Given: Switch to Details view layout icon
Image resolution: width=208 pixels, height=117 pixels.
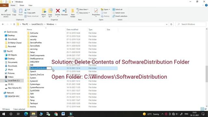Looking at the screenshot, I should [202, 109].
